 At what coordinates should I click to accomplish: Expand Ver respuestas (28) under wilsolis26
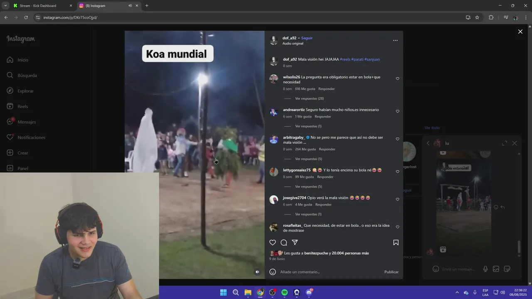click(x=309, y=98)
